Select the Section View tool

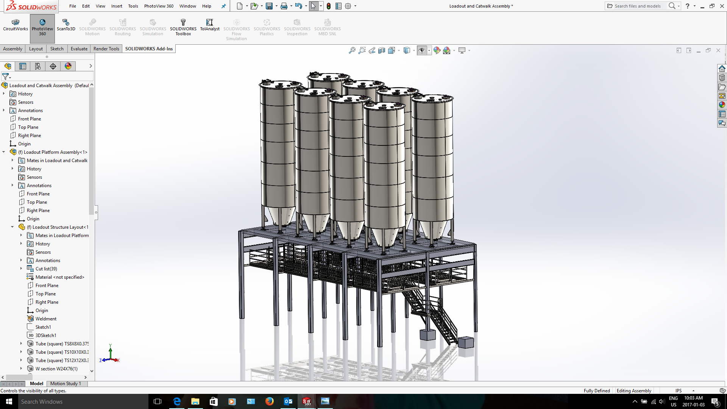point(382,50)
